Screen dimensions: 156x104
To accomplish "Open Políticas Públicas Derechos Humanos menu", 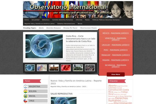I will [106, 20].
